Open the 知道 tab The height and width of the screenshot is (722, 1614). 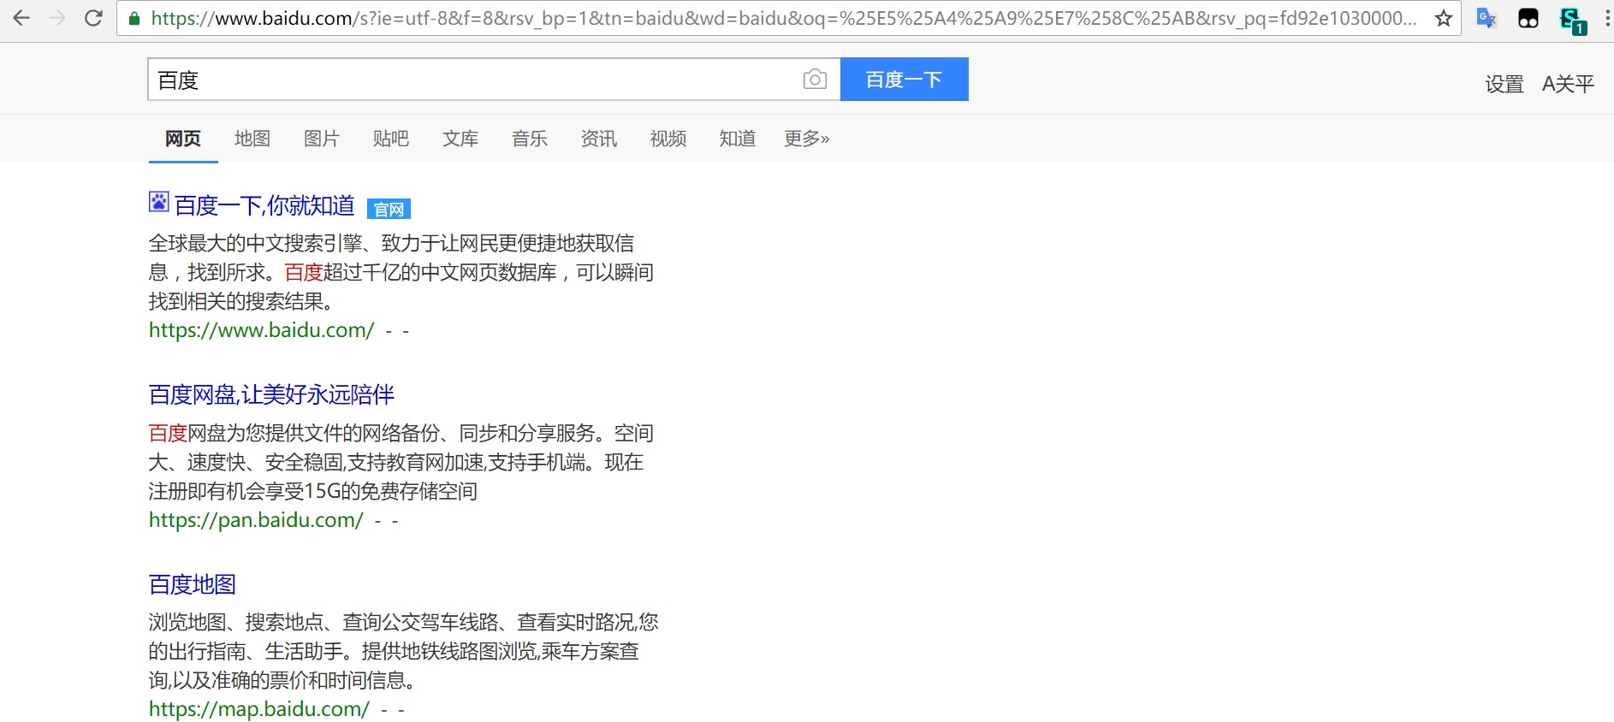738,139
